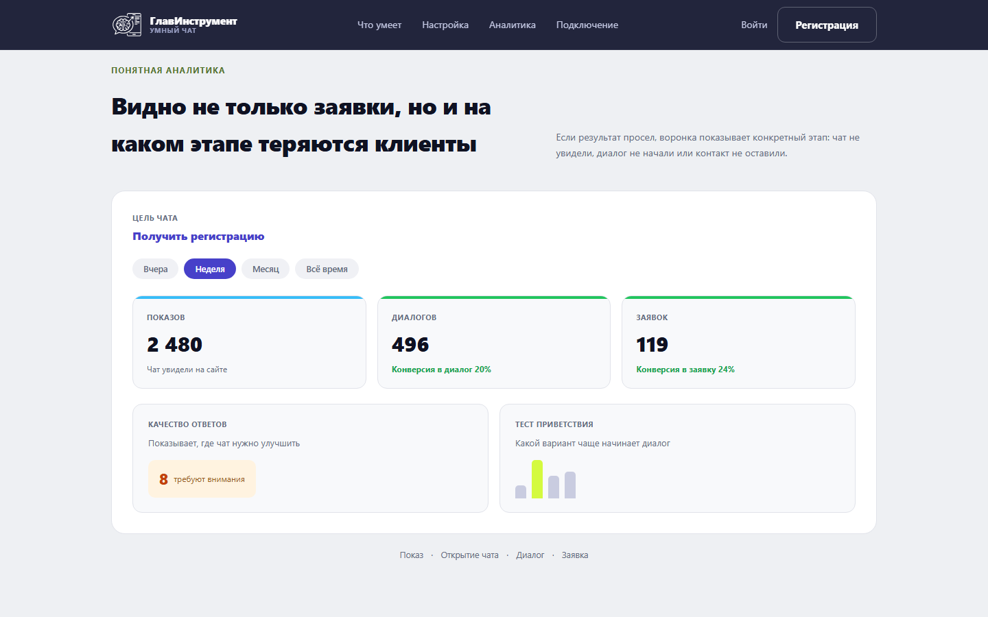Click the Тест приветствия heading

tap(554, 424)
